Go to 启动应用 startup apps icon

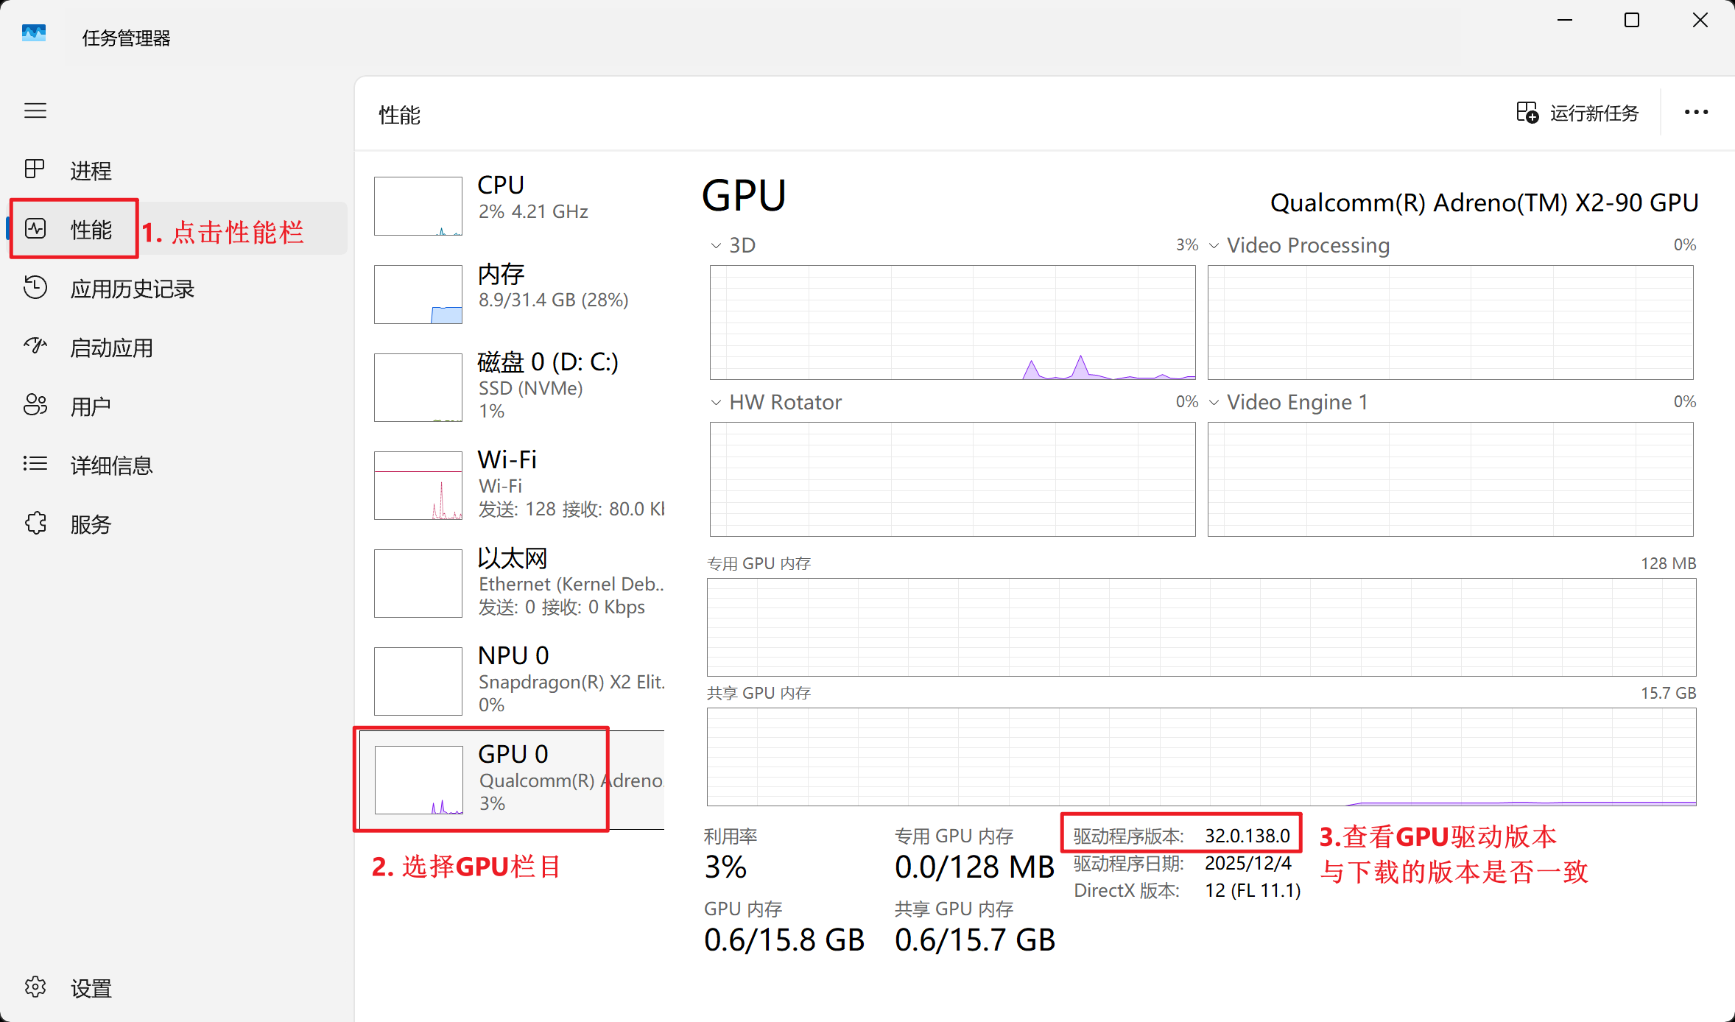pyautogui.click(x=35, y=346)
